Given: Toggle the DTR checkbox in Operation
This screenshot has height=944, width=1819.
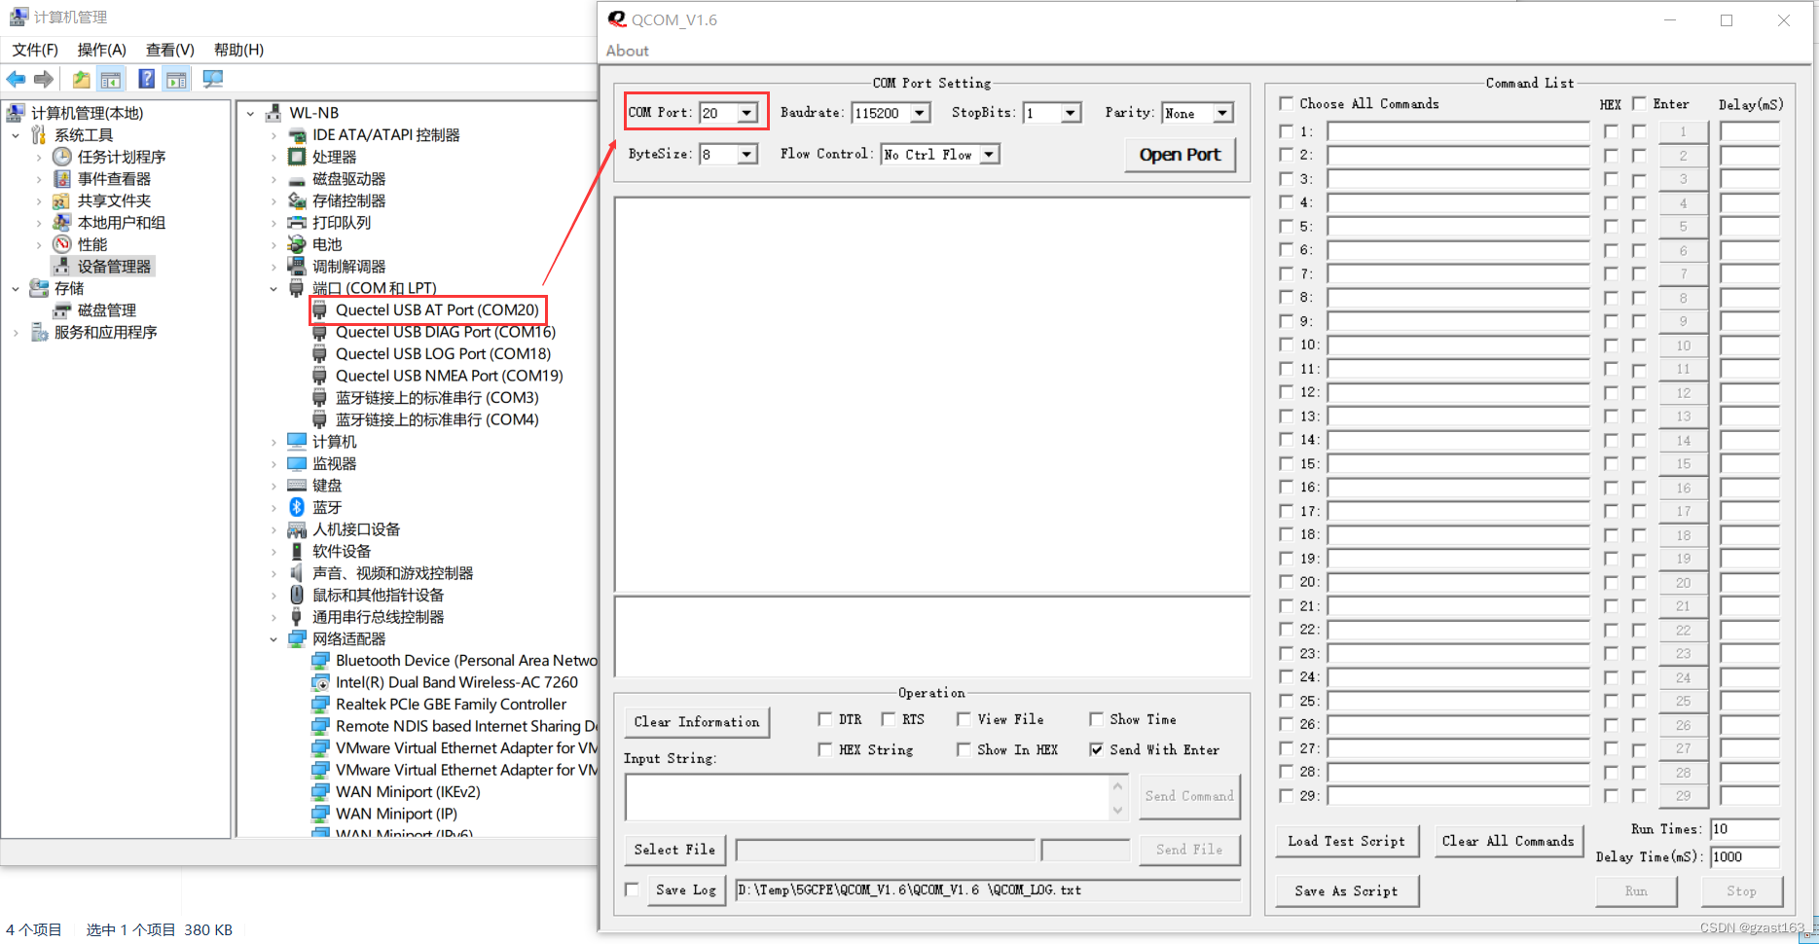Looking at the screenshot, I should [x=825, y=719].
